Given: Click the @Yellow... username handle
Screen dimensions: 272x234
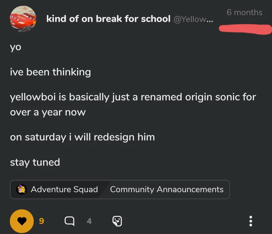Looking at the screenshot, I should [193, 19].
